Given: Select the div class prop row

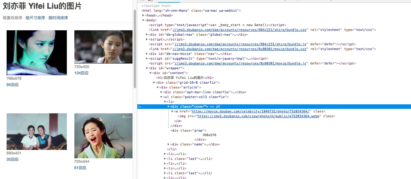Looking at the screenshot, I should (188, 130).
